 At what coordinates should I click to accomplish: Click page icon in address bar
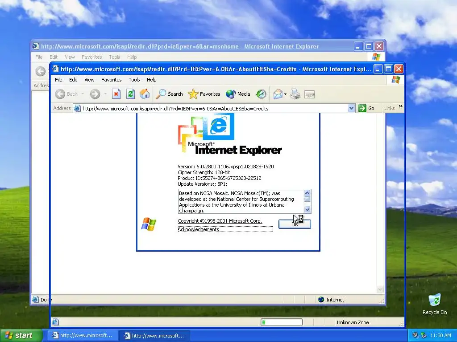[x=77, y=109]
